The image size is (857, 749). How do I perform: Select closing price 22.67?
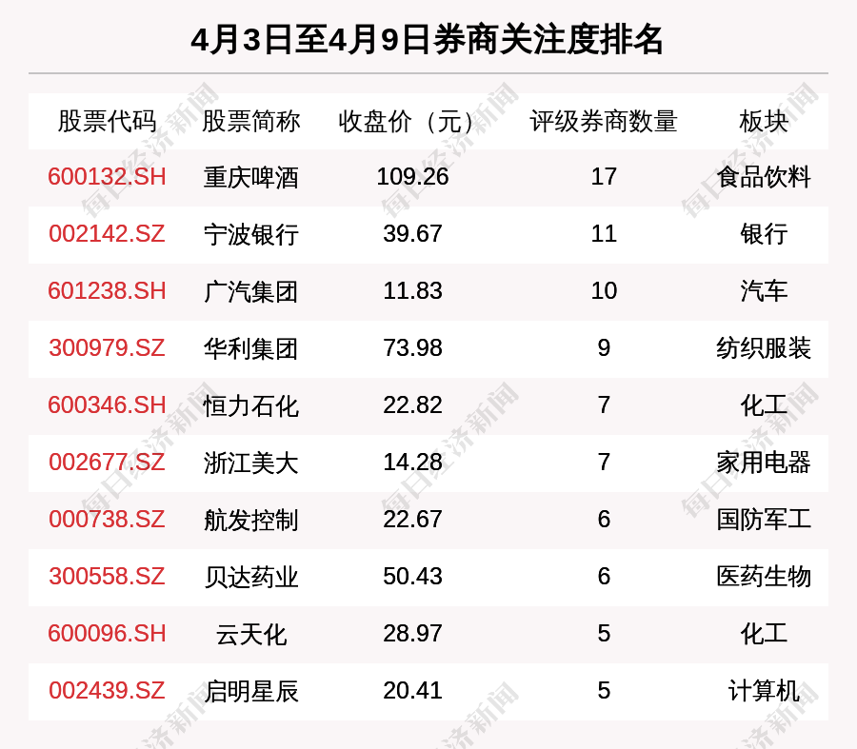tap(412, 519)
